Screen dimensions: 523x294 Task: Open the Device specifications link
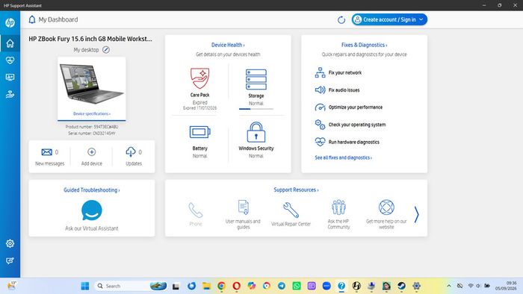(x=92, y=114)
